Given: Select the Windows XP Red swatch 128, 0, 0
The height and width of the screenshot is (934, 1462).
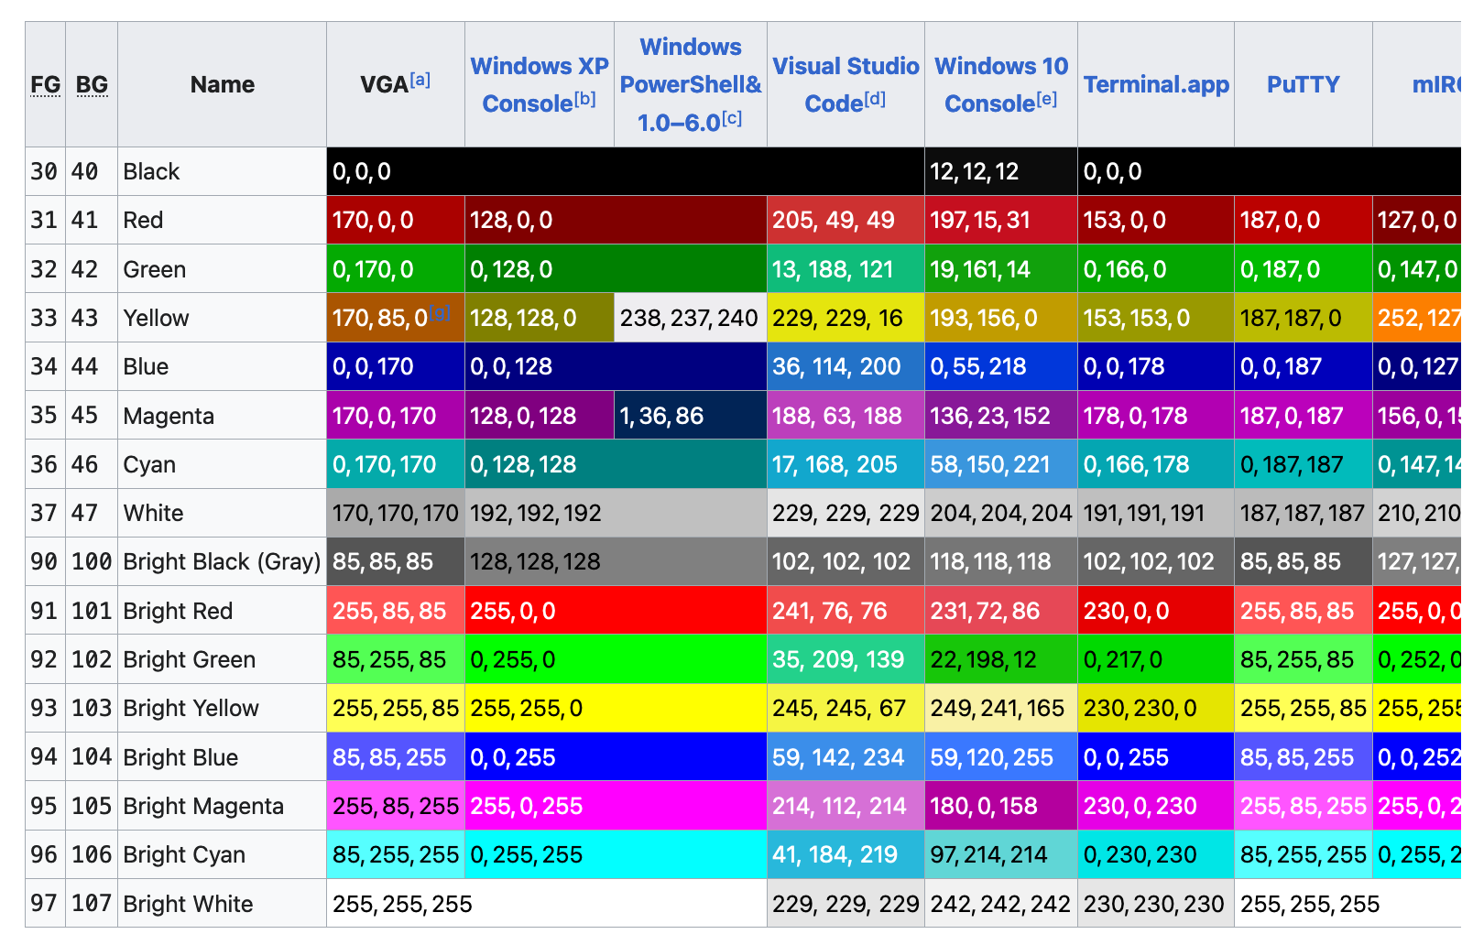Looking at the screenshot, I should click(616, 220).
